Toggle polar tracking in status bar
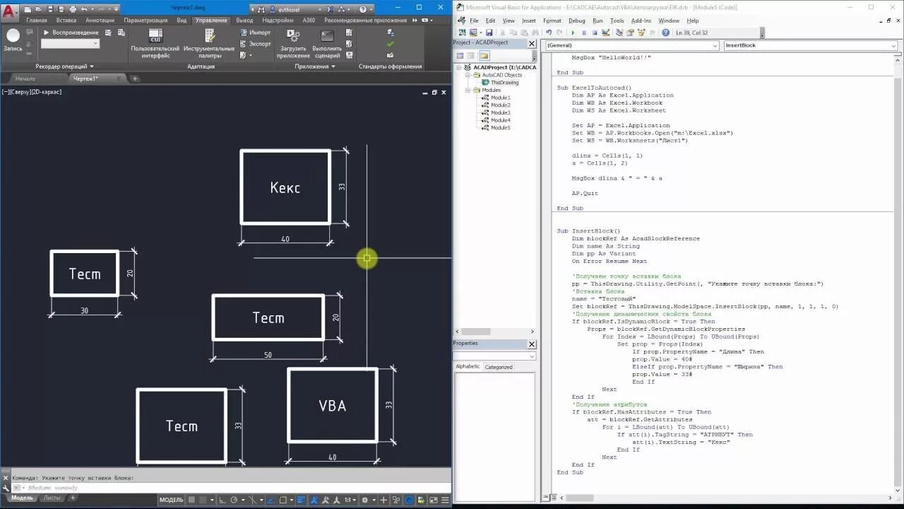The image size is (904, 509). [x=234, y=500]
